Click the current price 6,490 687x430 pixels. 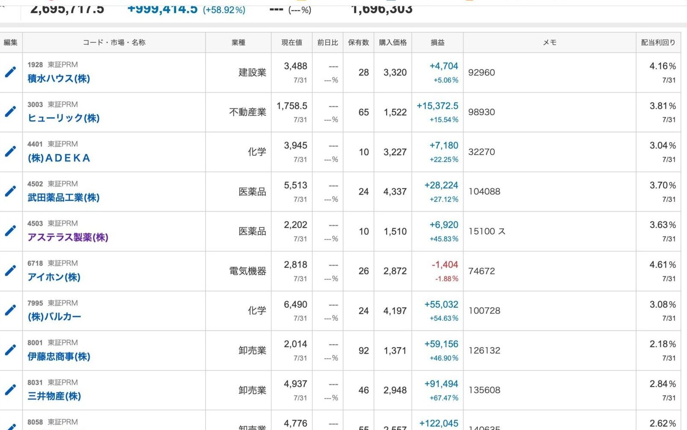[296, 304]
